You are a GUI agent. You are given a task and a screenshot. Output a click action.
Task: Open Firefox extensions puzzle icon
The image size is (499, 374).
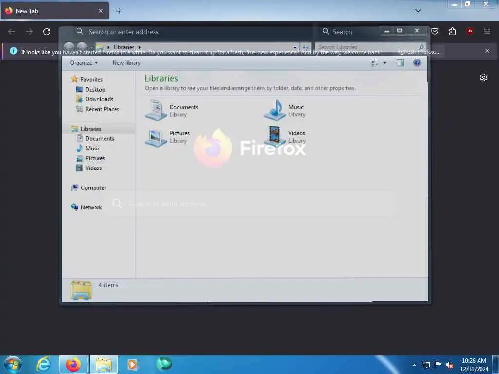[452, 31]
